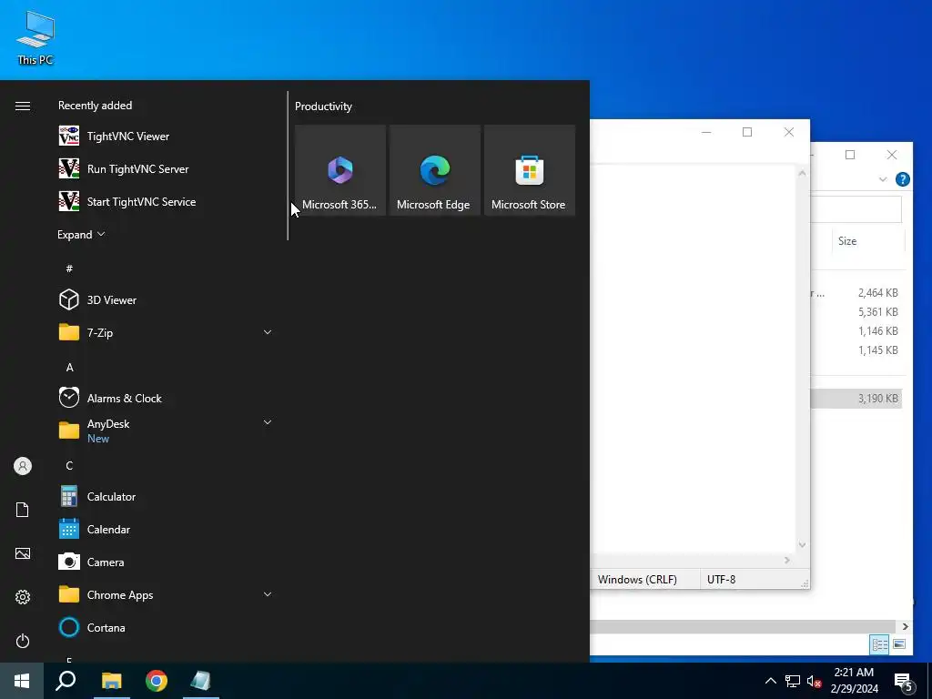Click the Explorer search input field
Image resolution: width=932 pixels, height=699 pixels.
click(856, 208)
